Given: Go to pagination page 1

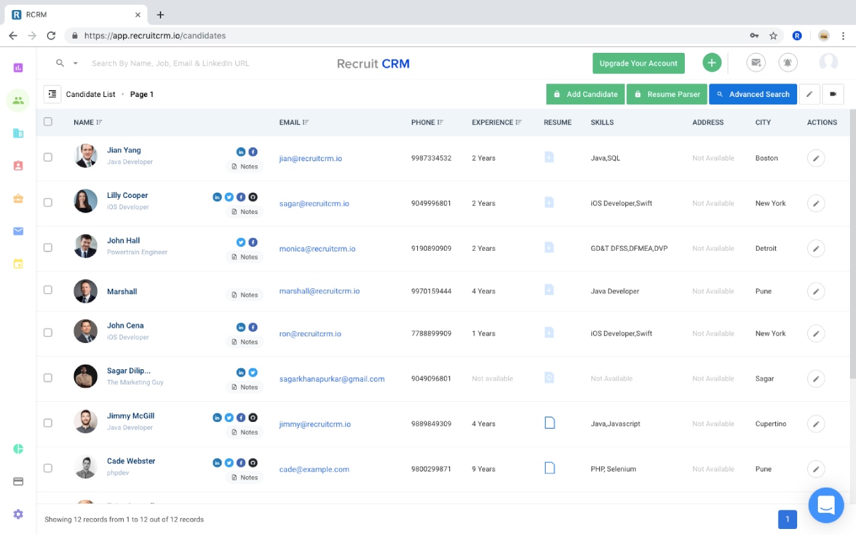Looking at the screenshot, I should 788,520.
